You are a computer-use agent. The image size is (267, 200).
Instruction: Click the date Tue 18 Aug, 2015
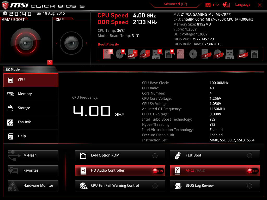click(50, 14)
